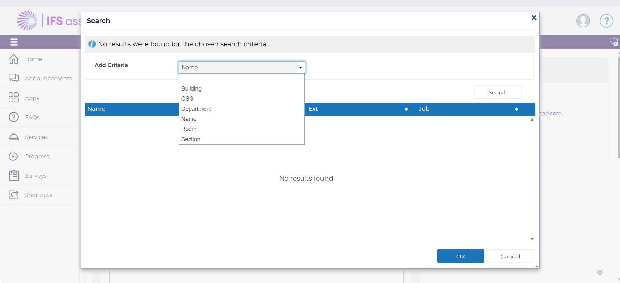Image resolution: width=620 pixels, height=283 pixels.
Task: Select Building from criteria list
Action: (x=191, y=89)
